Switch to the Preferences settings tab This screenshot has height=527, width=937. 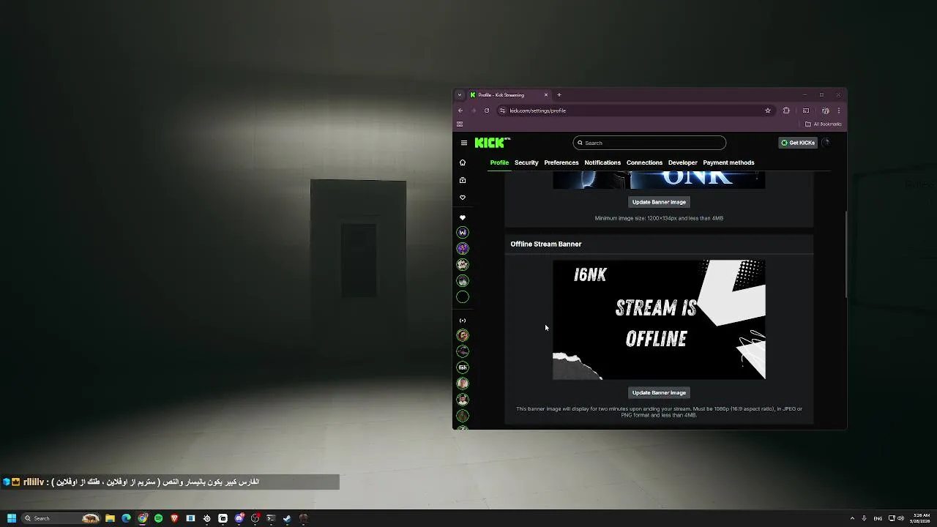[x=561, y=162]
